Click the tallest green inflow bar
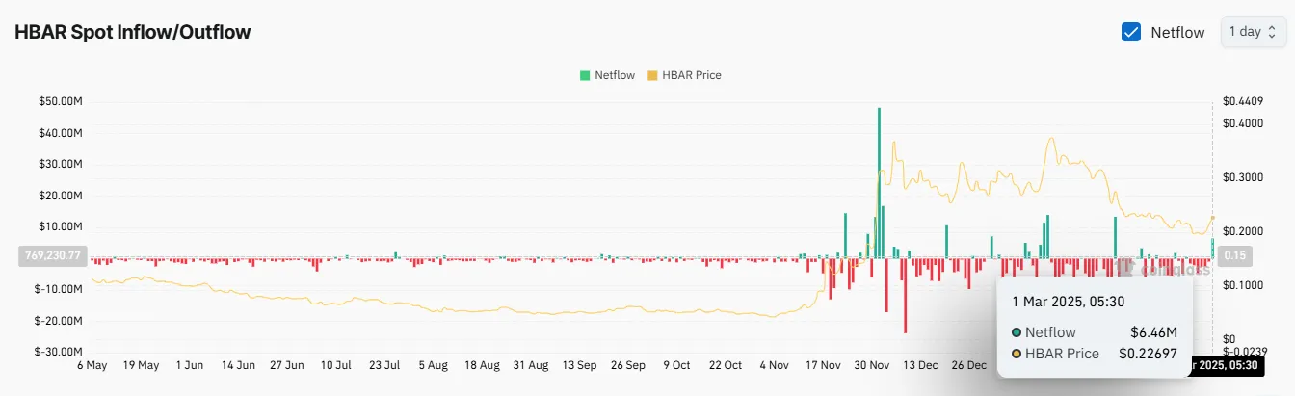 pos(879,183)
